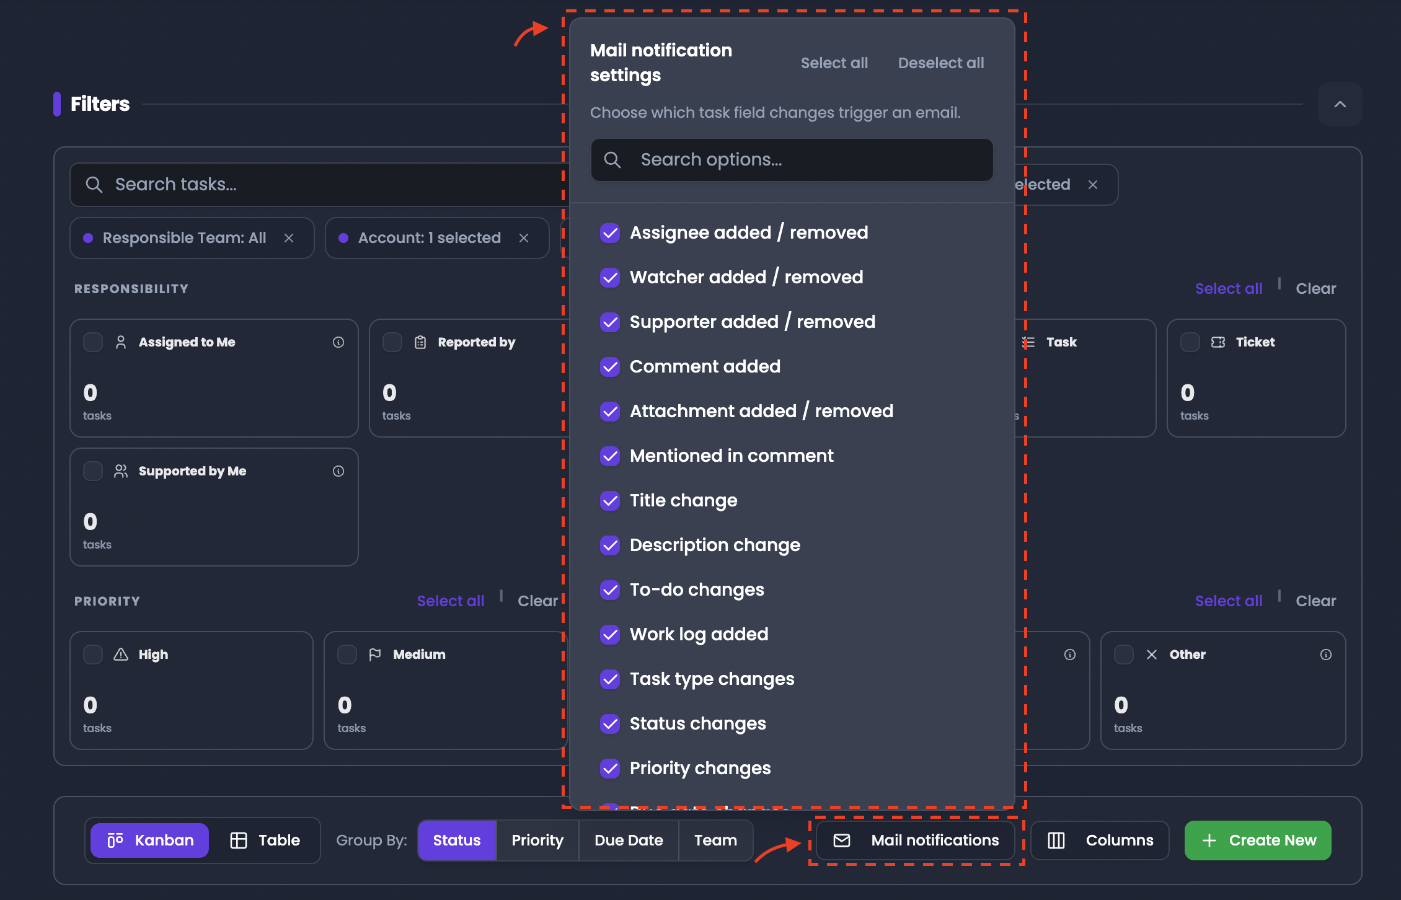Screen dimensions: 1401x900
Task: Toggle the Comment added checkbox
Action: pyautogui.click(x=610, y=367)
